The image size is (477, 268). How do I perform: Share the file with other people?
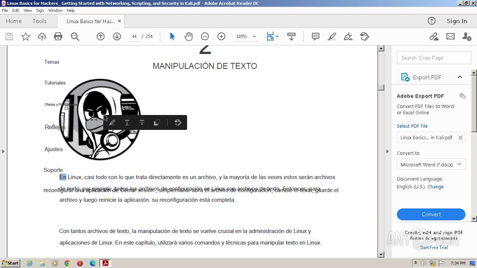[467, 36]
